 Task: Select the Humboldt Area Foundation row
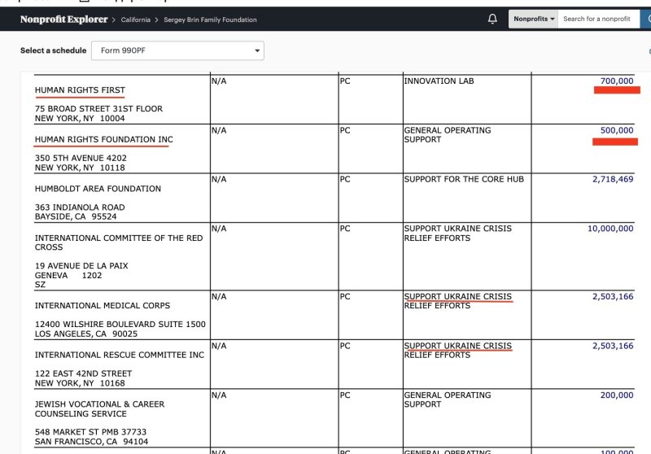point(98,189)
